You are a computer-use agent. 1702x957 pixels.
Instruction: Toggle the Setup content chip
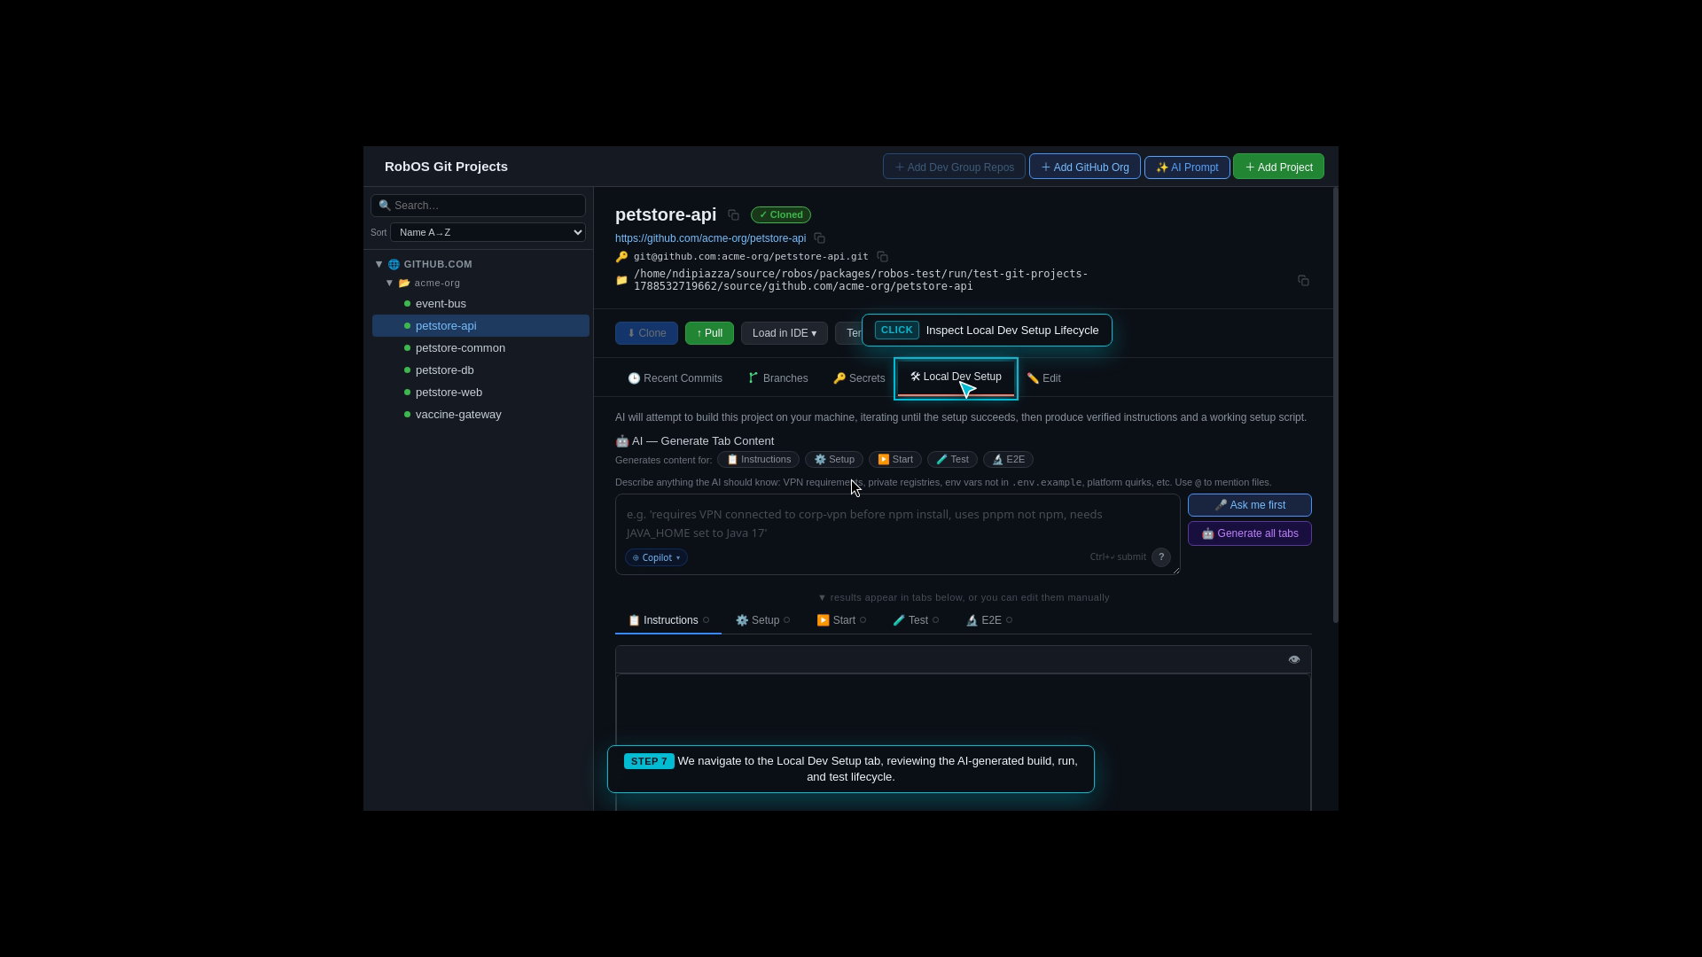pos(834,460)
